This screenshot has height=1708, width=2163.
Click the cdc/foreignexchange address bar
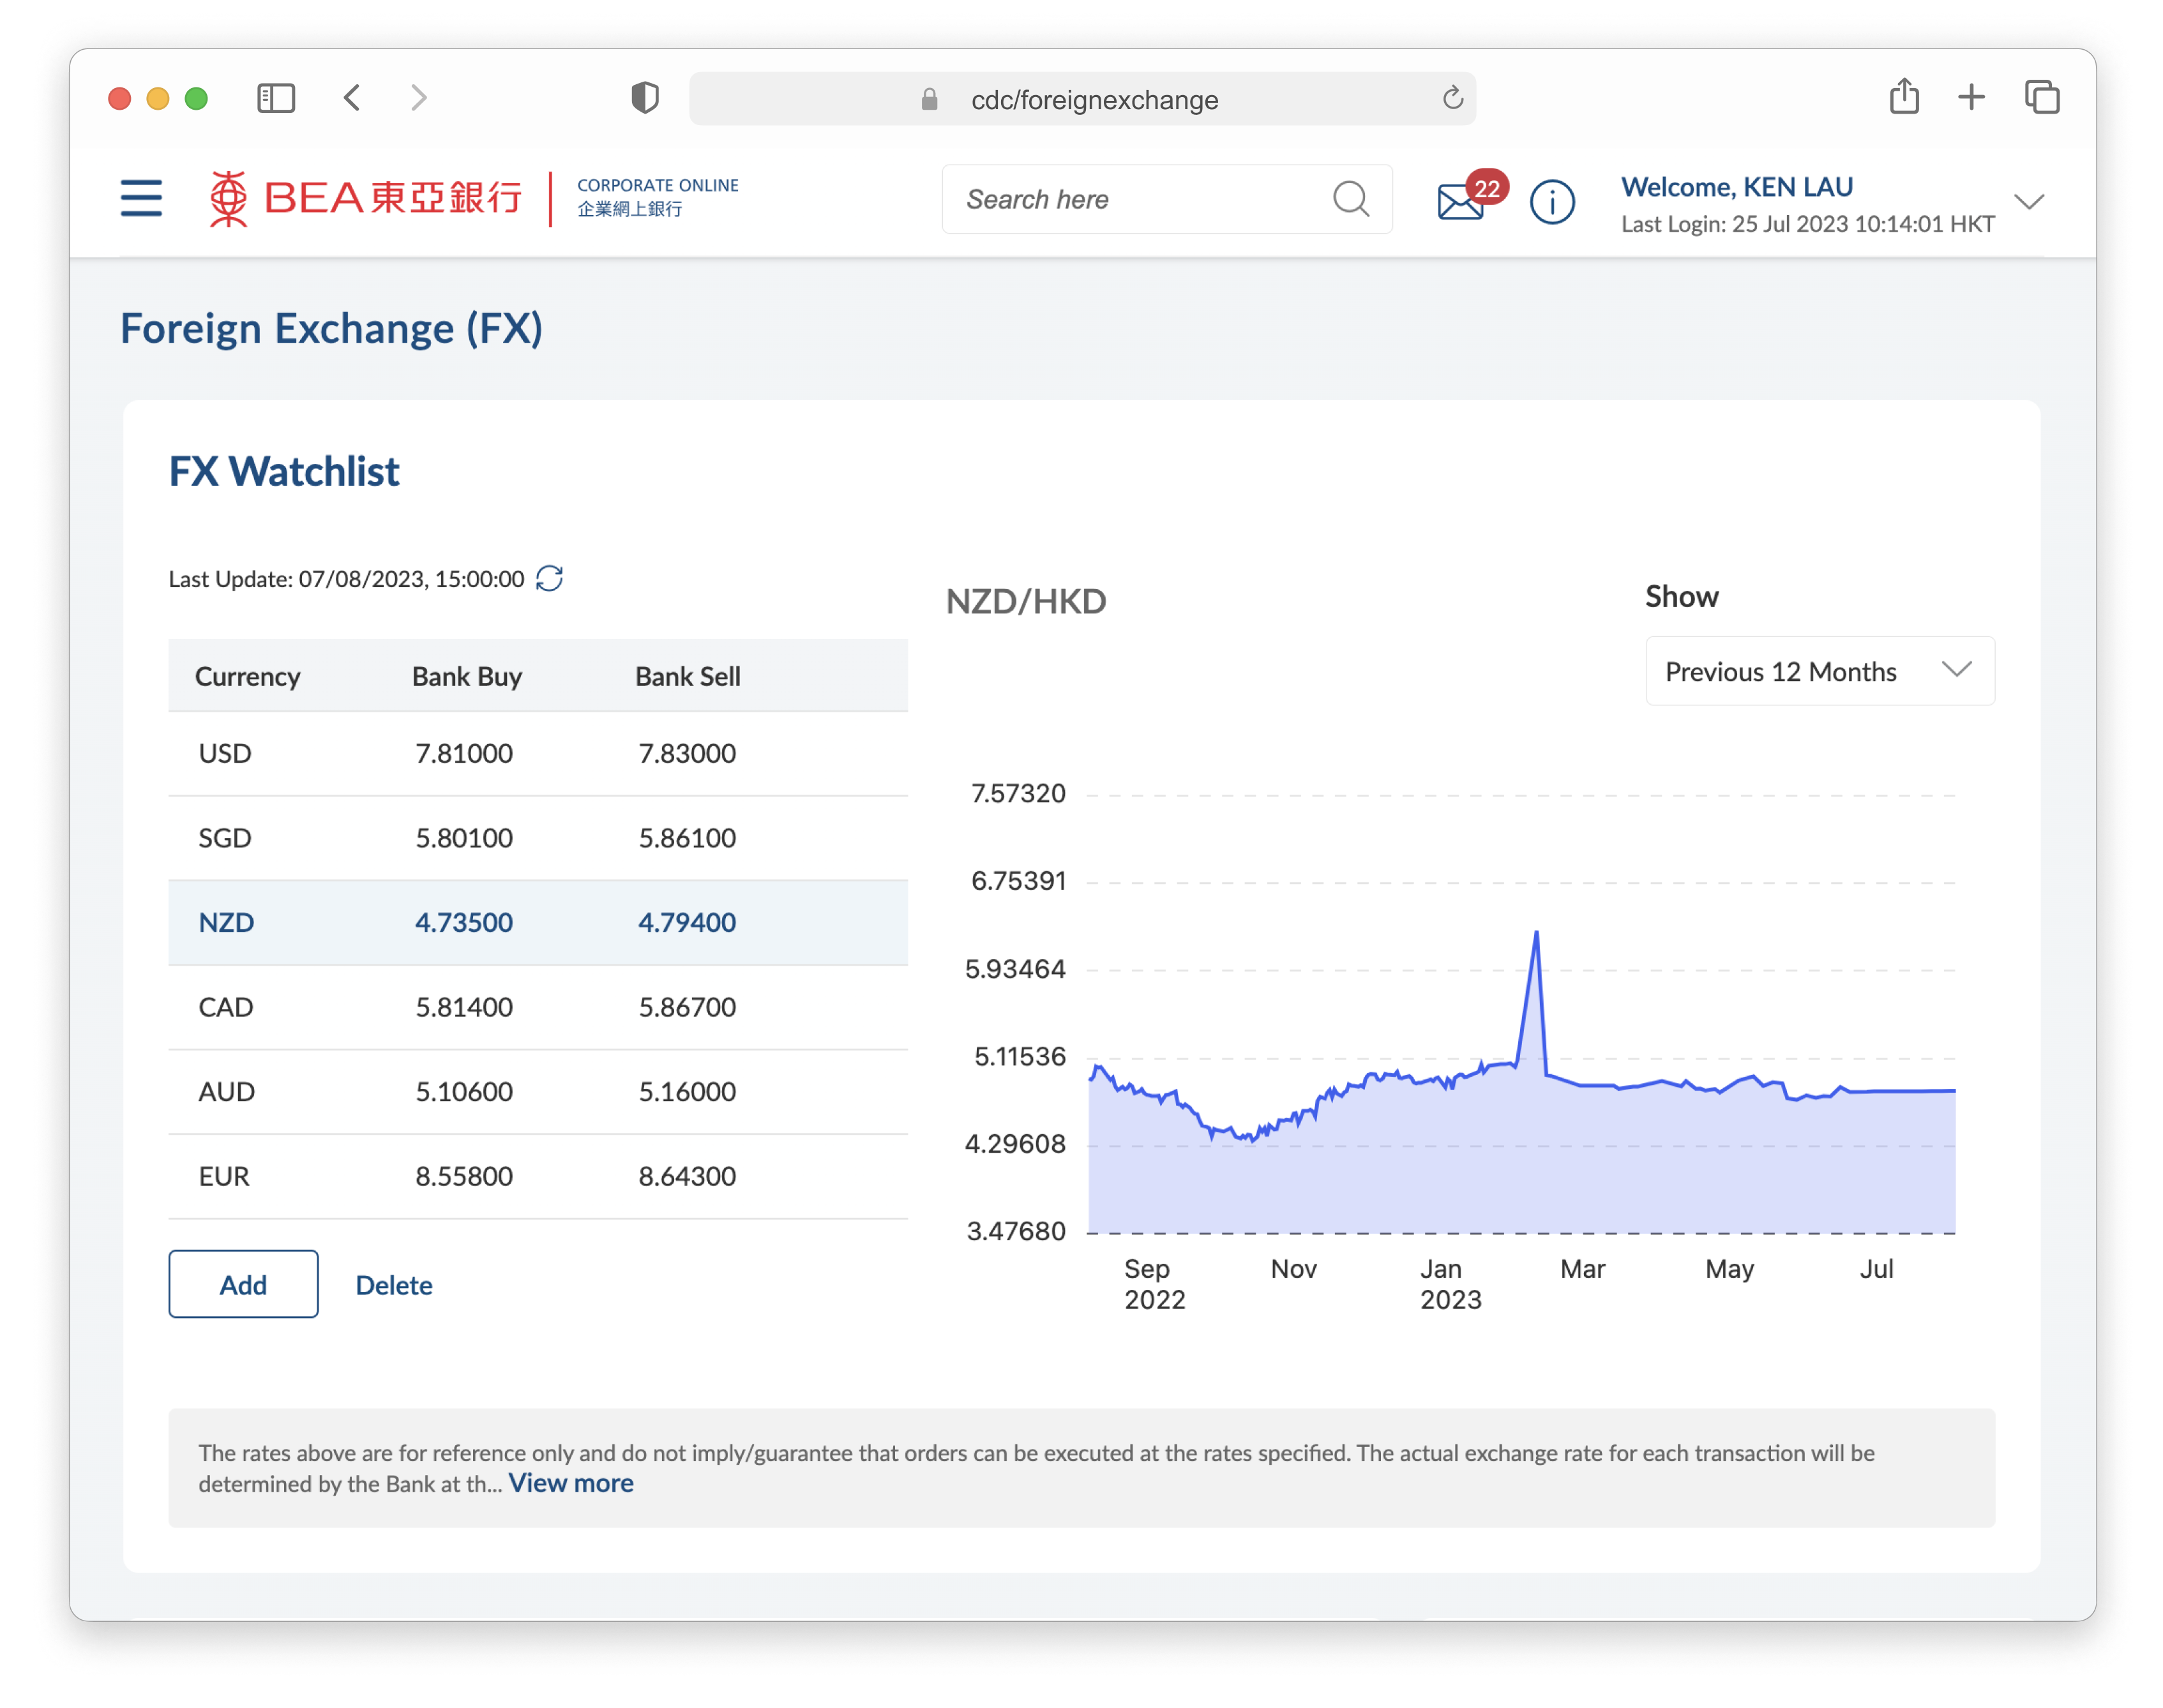(x=1082, y=99)
